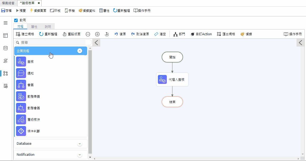Open the 檔案總管 tab
Image resolution: width=306 pixels, height=161 pixels.
pyautogui.click(x=8, y=3)
